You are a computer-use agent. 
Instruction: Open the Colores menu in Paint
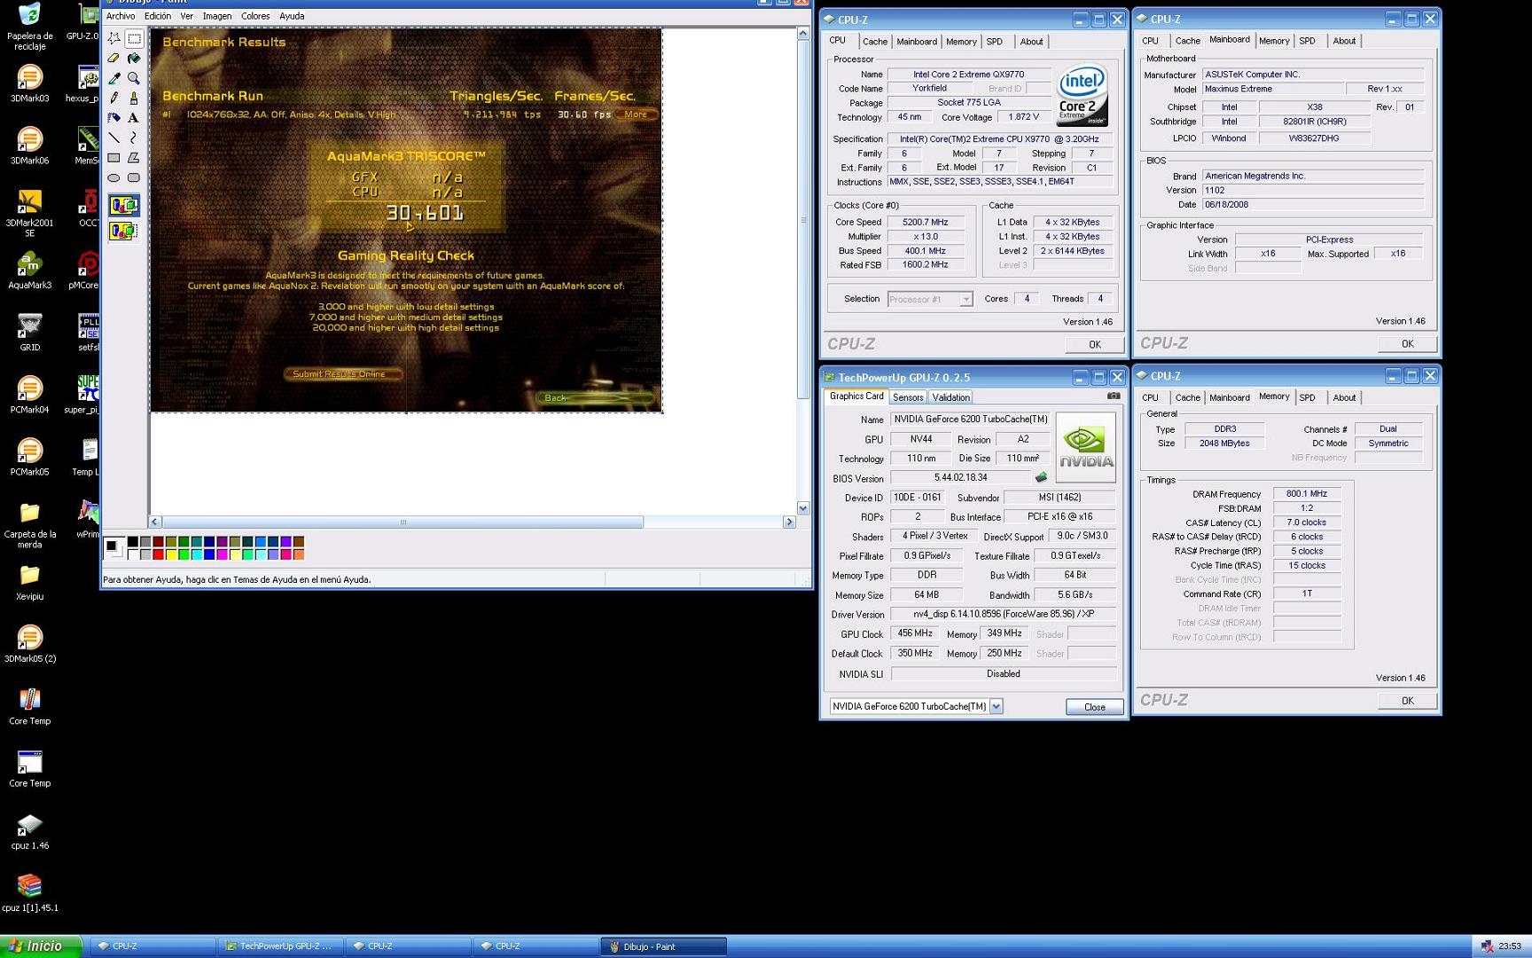click(x=255, y=16)
